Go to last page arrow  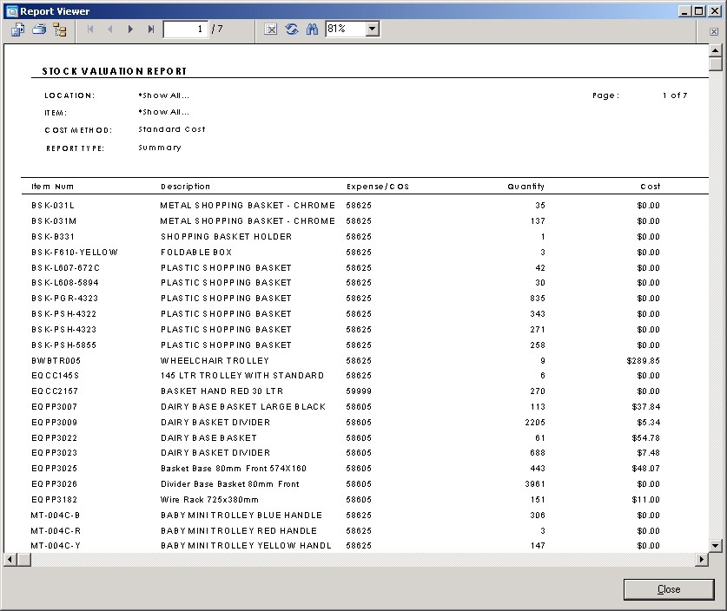[150, 30]
